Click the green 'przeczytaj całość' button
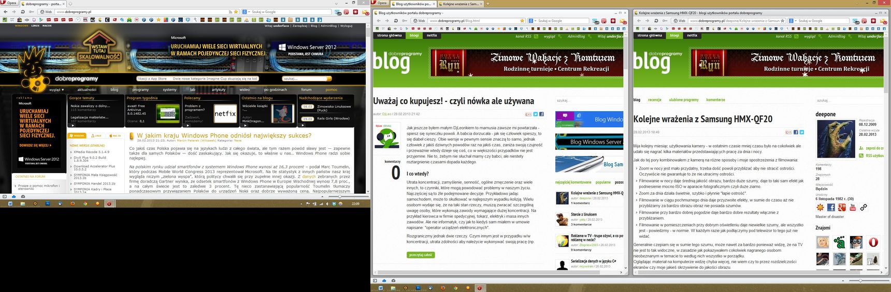The height and width of the screenshot is (292, 891). [x=421, y=255]
